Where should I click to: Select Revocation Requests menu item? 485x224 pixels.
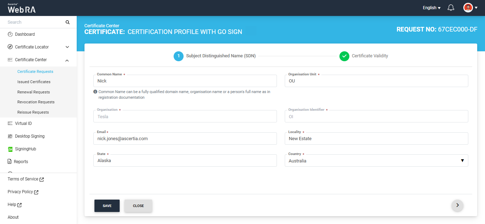point(36,102)
